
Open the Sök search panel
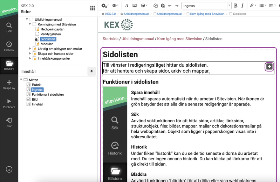[9, 27]
